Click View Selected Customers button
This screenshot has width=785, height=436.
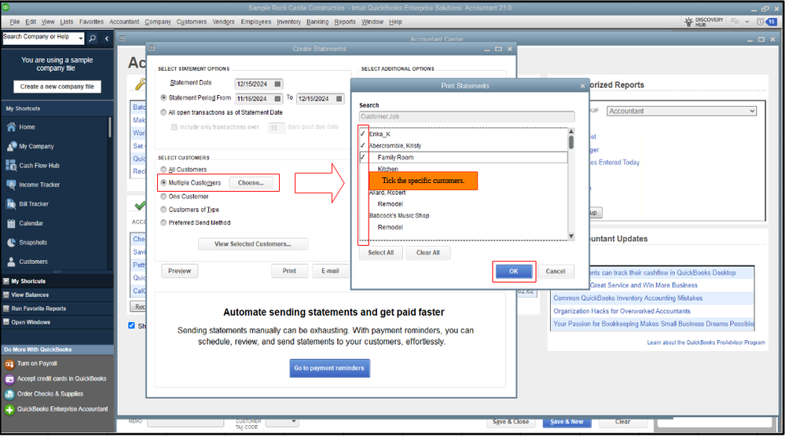point(253,244)
